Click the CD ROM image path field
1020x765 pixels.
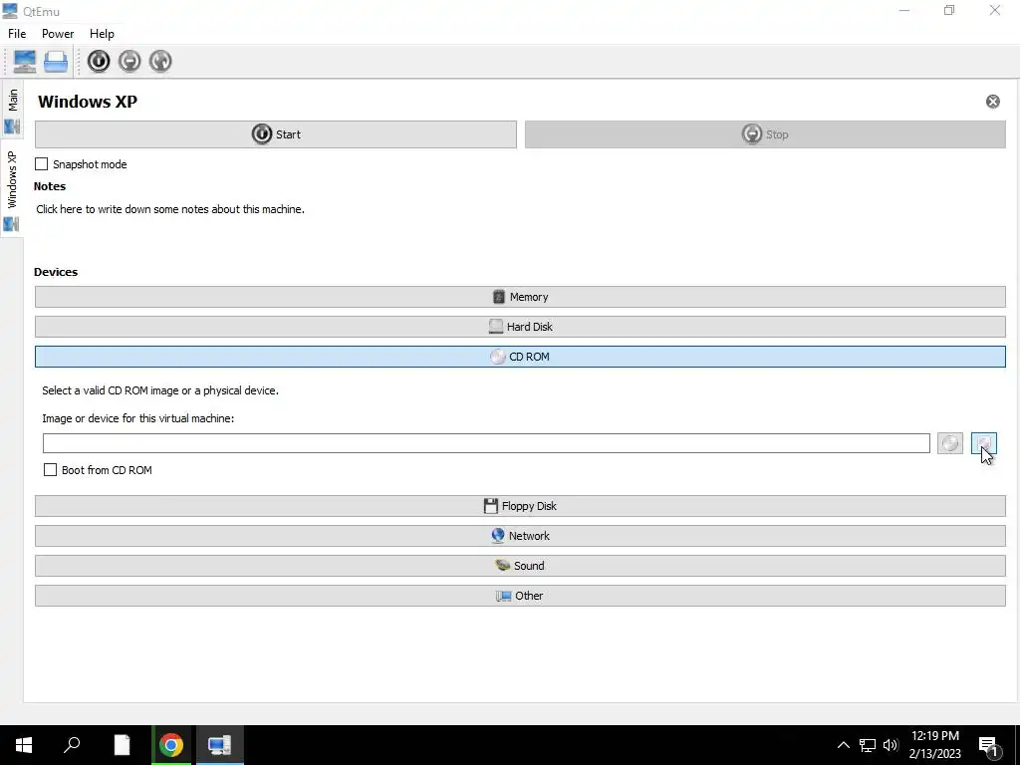tap(486, 443)
